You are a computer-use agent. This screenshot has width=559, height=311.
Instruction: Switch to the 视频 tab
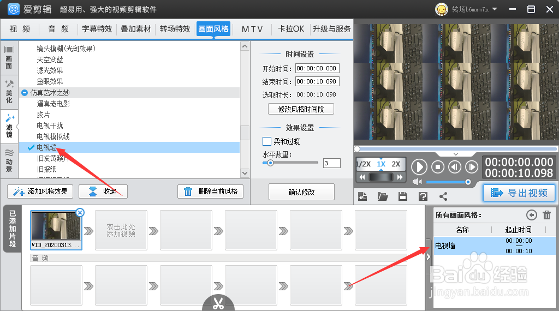pyautogui.click(x=20, y=29)
